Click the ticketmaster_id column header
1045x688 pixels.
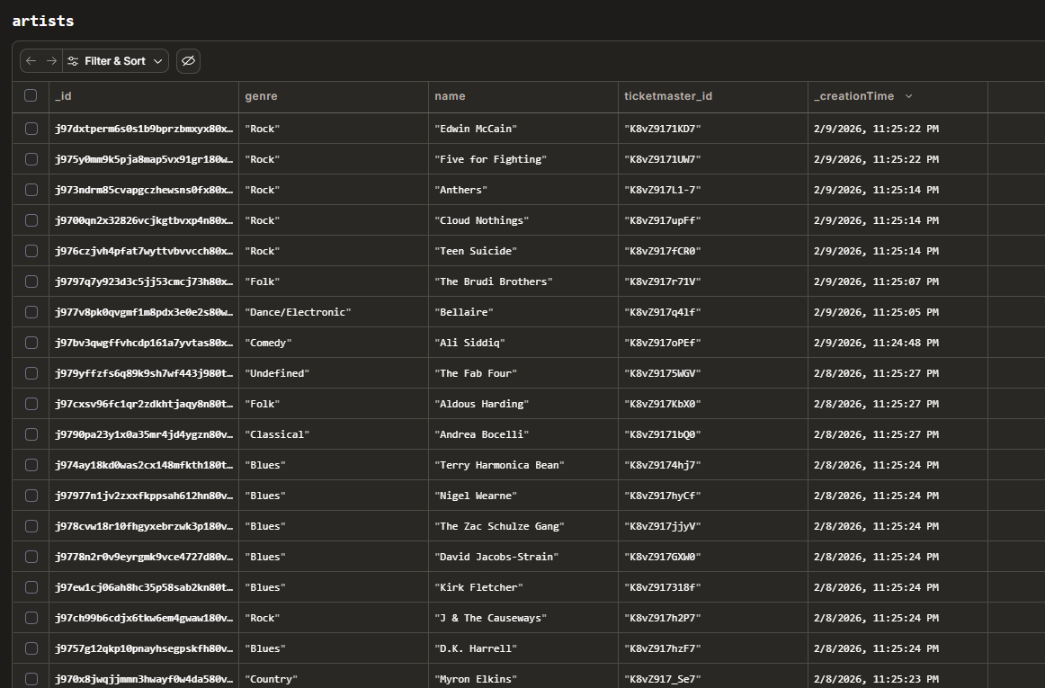click(x=713, y=96)
